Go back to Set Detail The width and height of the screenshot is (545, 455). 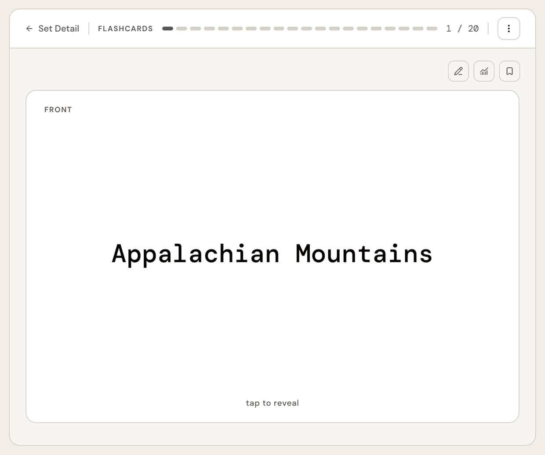click(x=52, y=29)
